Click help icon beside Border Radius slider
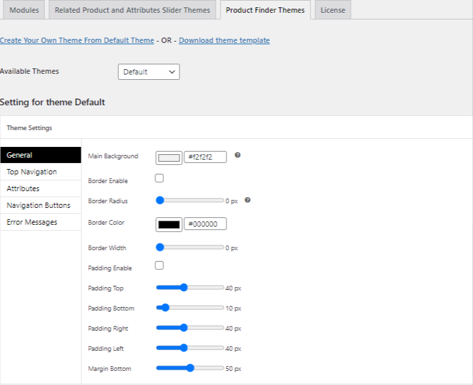The height and width of the screenshot is (385, 473). click(247, 200)
